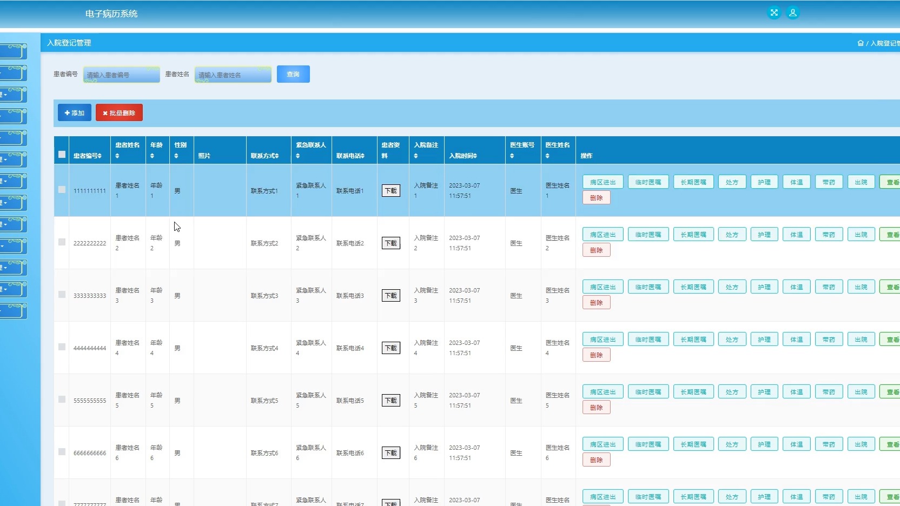Click 下载 for patient 3333333333
The width and height of the screenshot is (900, 506).
[391, 296]
